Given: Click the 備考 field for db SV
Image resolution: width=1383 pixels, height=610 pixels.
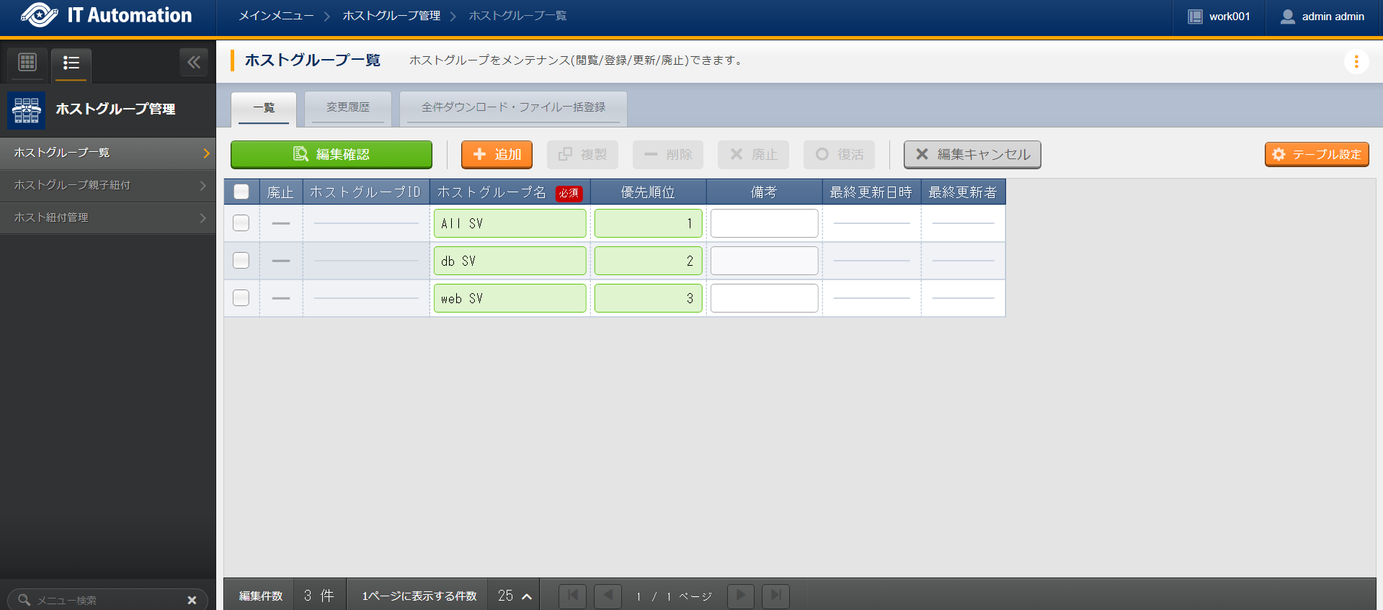Looking at the screenshot, I should point(764,261).
